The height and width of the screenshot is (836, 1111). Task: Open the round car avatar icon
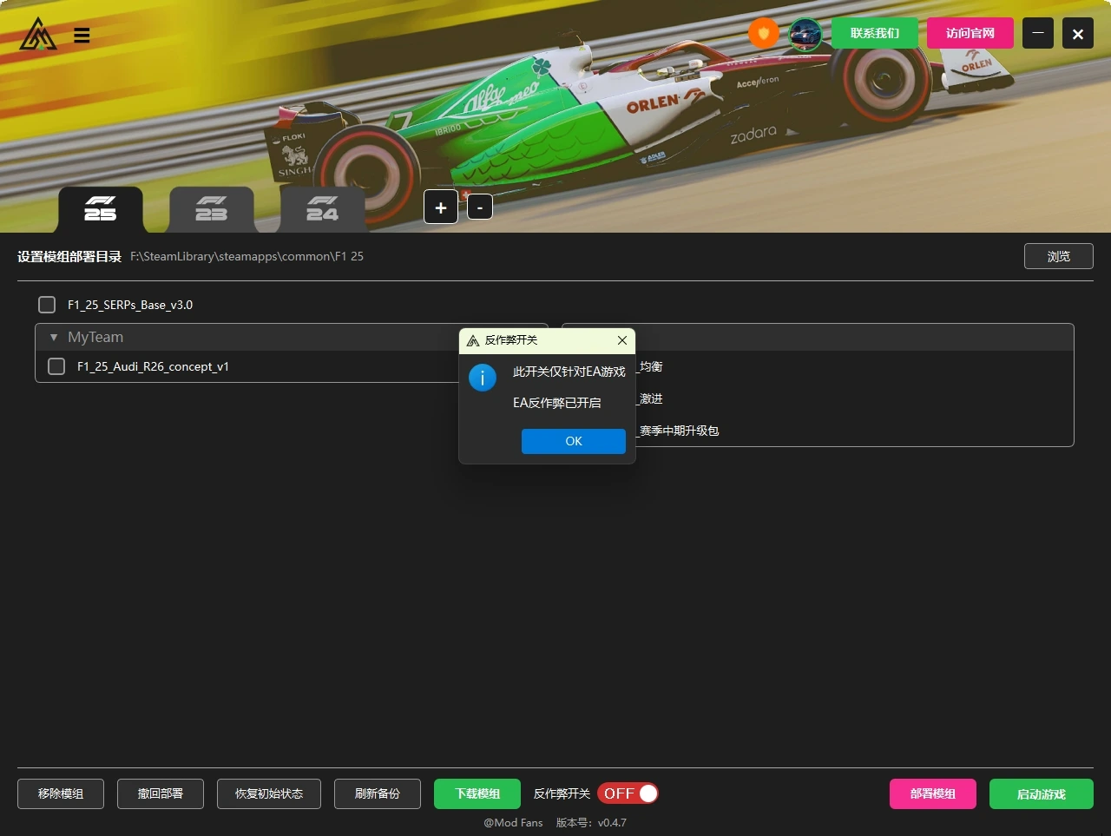805,35
